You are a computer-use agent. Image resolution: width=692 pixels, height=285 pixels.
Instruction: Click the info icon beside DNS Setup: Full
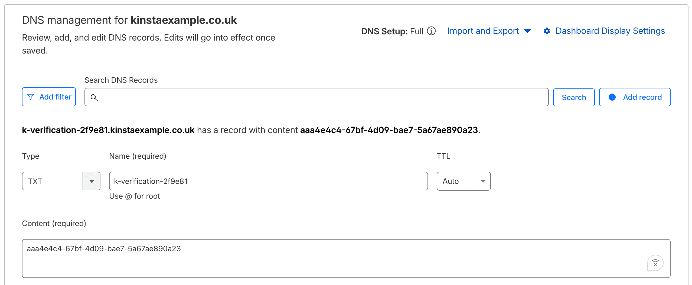pyautogui.click(x=431, y=31)
